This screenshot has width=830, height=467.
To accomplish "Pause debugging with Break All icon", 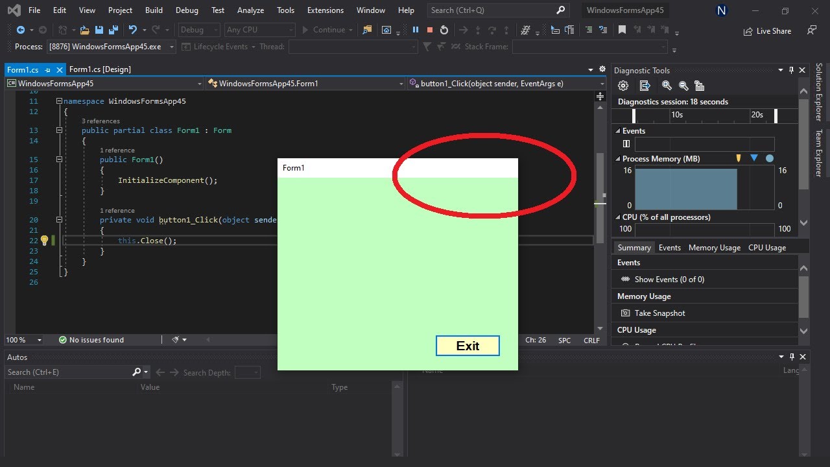I will (x=416, y=30).
